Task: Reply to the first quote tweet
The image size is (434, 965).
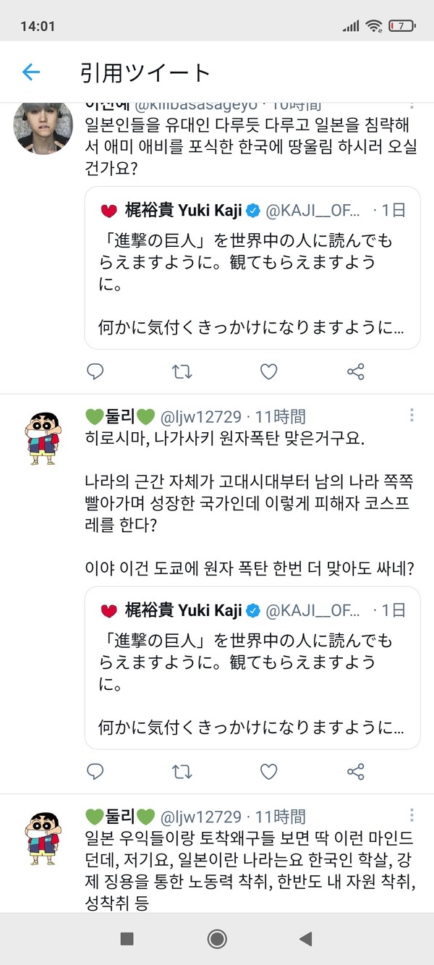Action: (x=95, y=372)
